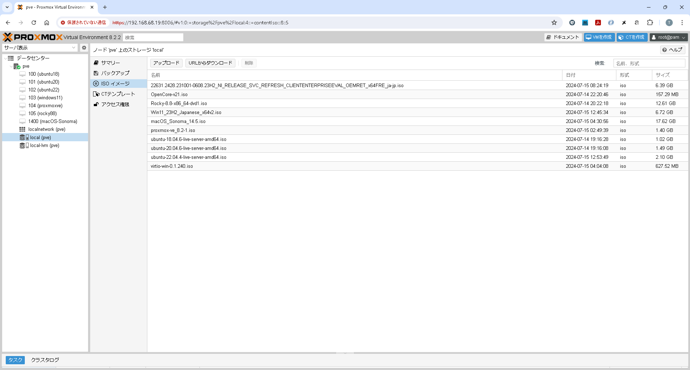Focus the top Proxmox search field

point(153,37)
